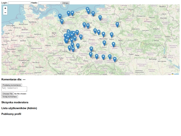Click the 'No file chosen' text
This screenshot has width=181, height=136.
[x=20, y=94]
